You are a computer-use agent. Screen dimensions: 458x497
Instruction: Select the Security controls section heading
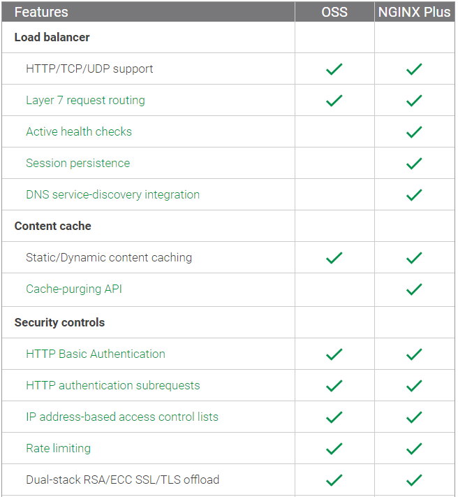[59, 322]
